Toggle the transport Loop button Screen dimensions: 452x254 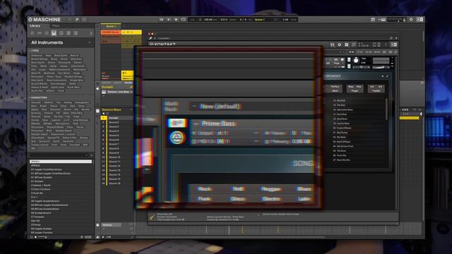click(x=184, y=20)
